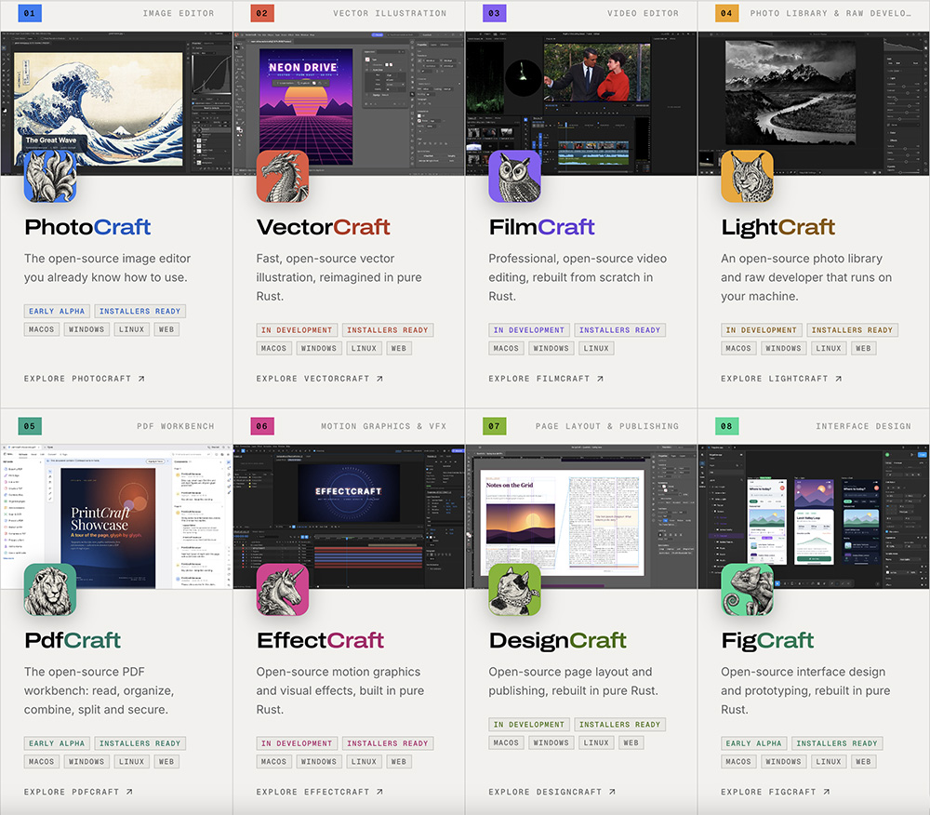Open the FilmCraft video editor screenshot
The height and width of the screenshot is (815, 930).
click(581, 103)
